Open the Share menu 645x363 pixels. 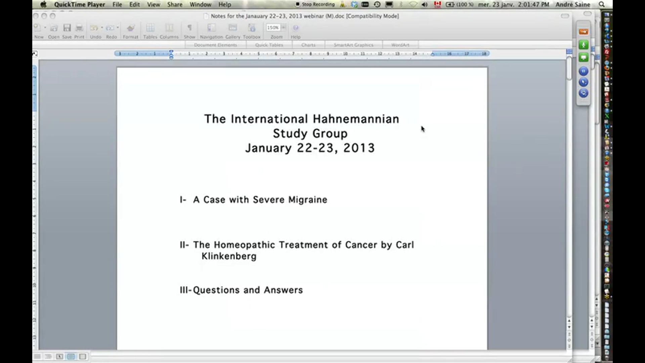click(x=174, y=4)
